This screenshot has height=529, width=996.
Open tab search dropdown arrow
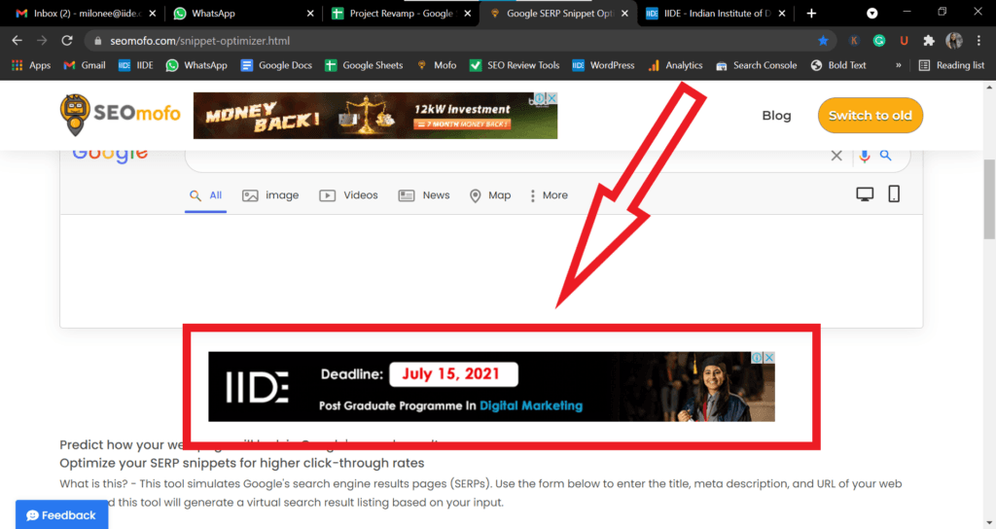point(872,14)
